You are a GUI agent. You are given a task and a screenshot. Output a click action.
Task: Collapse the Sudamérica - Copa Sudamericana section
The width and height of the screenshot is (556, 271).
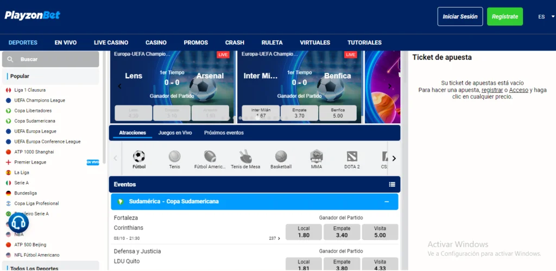(387, 201)
